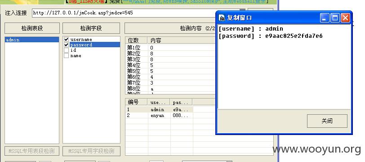Minimize the 复制窗口 dialog
Viewport: 365px width, 162px height.
pyautogui.click(x=325, y=18)
